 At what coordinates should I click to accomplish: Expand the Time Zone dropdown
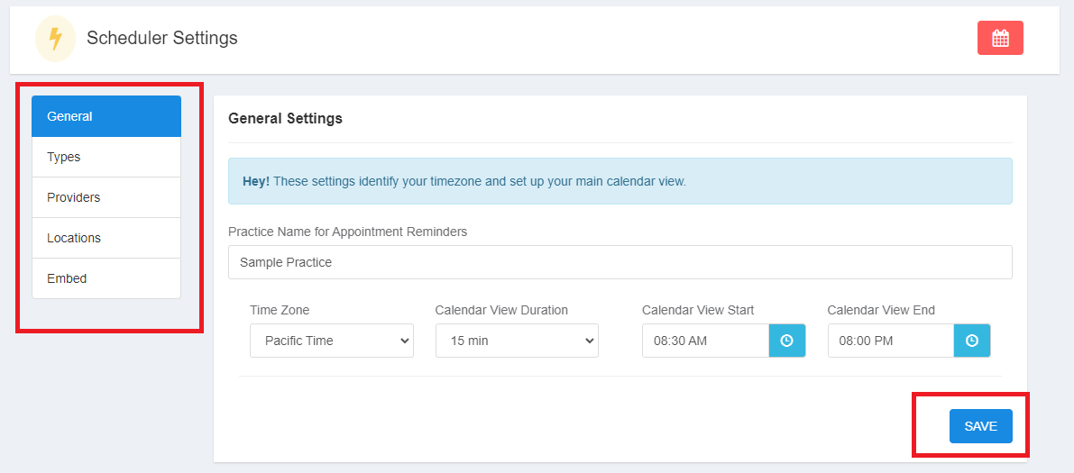pos(331,341)
